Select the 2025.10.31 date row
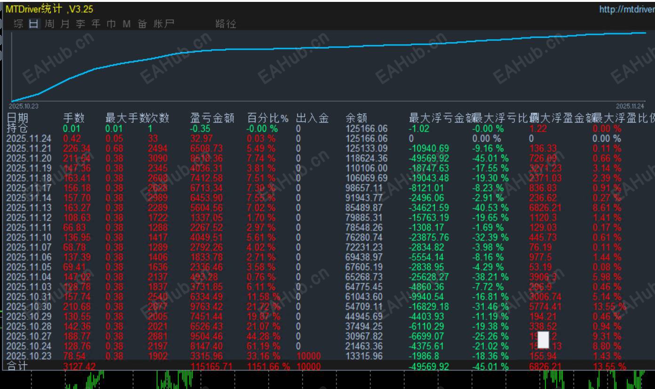 29,297
